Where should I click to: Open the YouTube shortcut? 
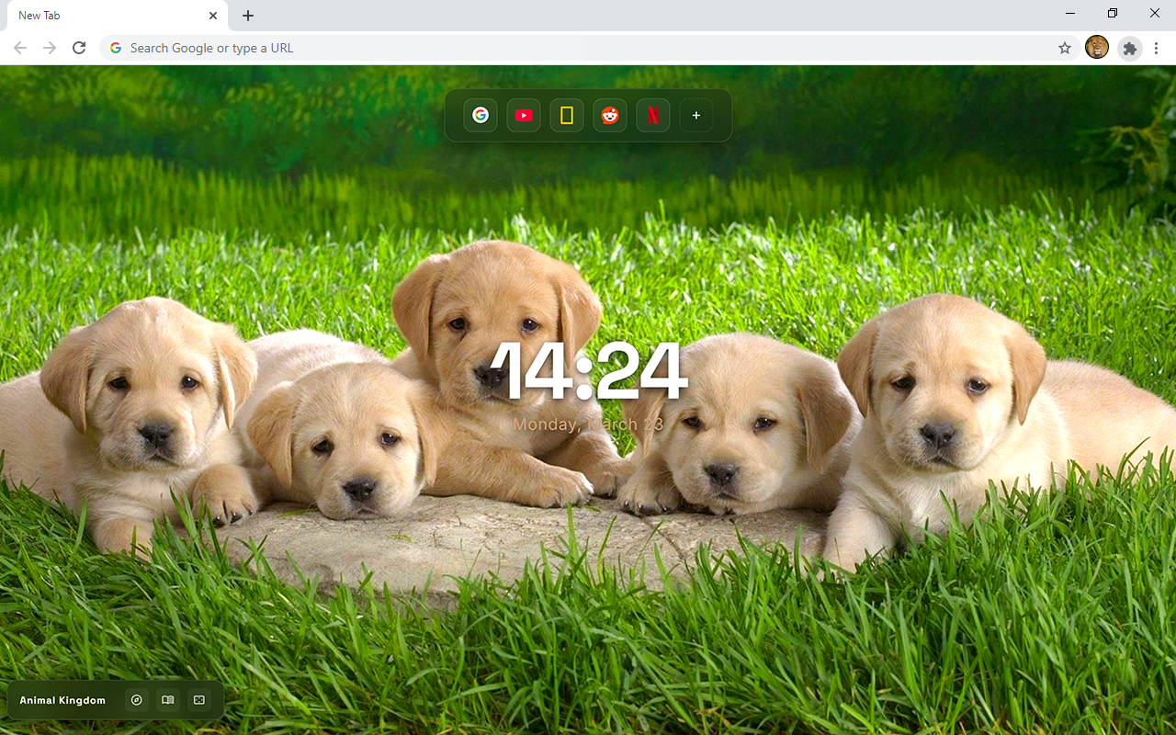click(524, 116)
